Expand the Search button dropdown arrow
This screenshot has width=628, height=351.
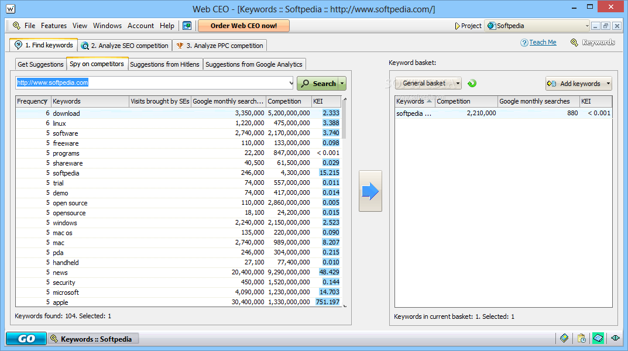click(342, 83)
